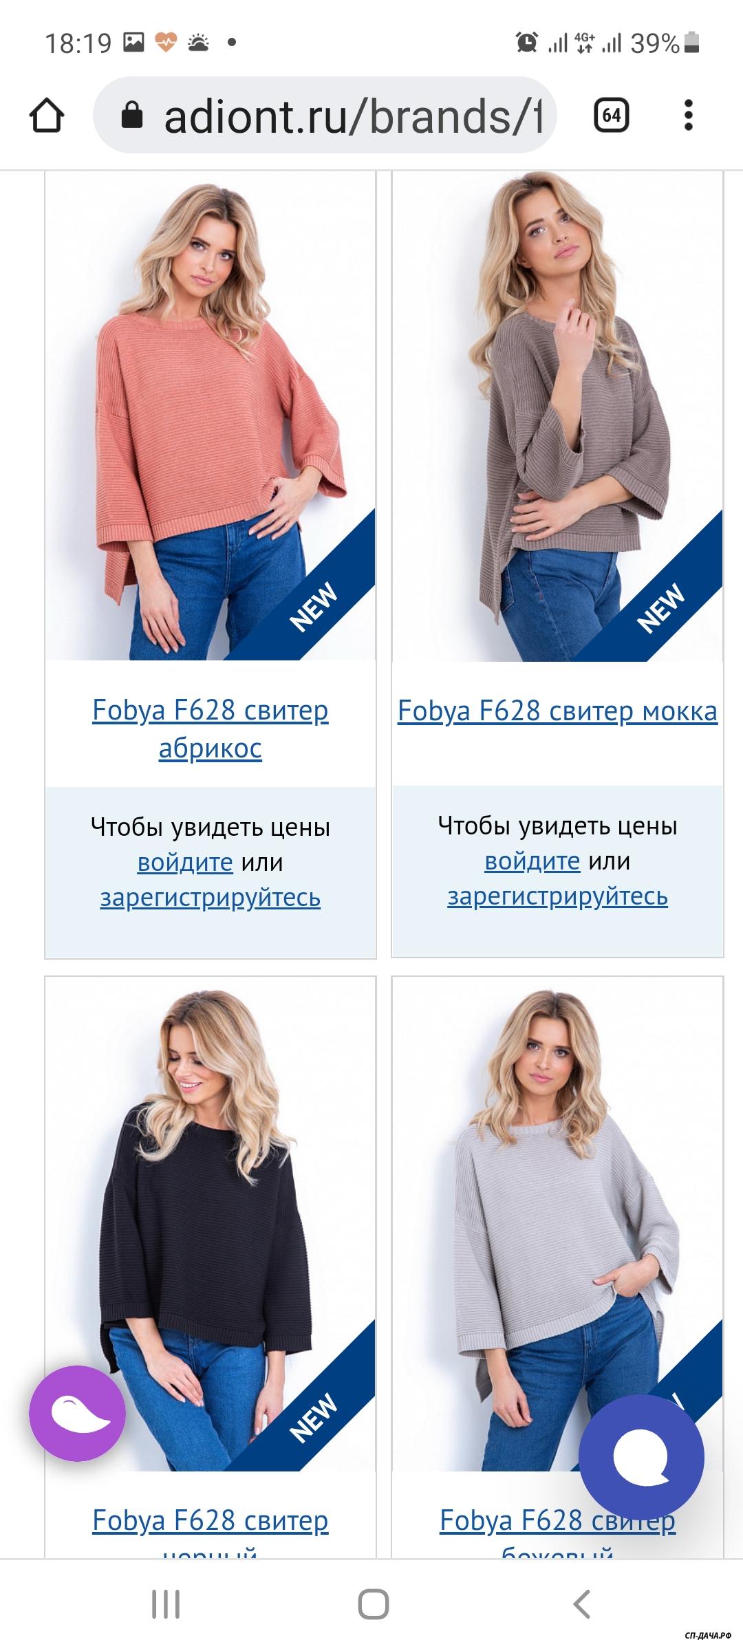Open the mocha sweater product photo
This screenshot has height=1651, width=743.
pos(557,416)
